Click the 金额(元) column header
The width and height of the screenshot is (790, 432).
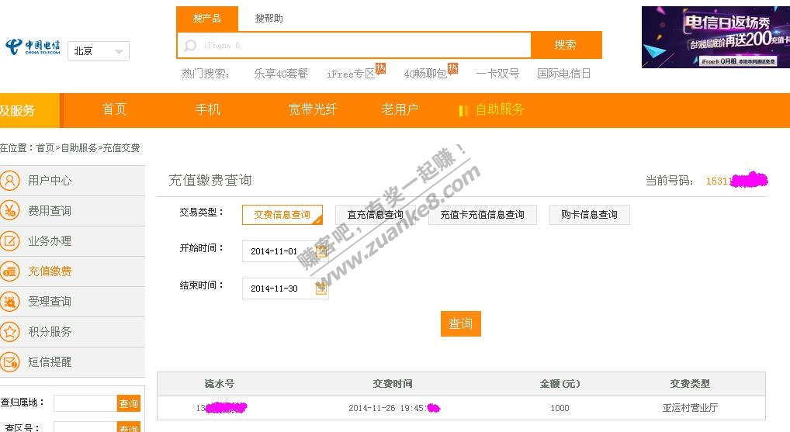coord(560,384)
